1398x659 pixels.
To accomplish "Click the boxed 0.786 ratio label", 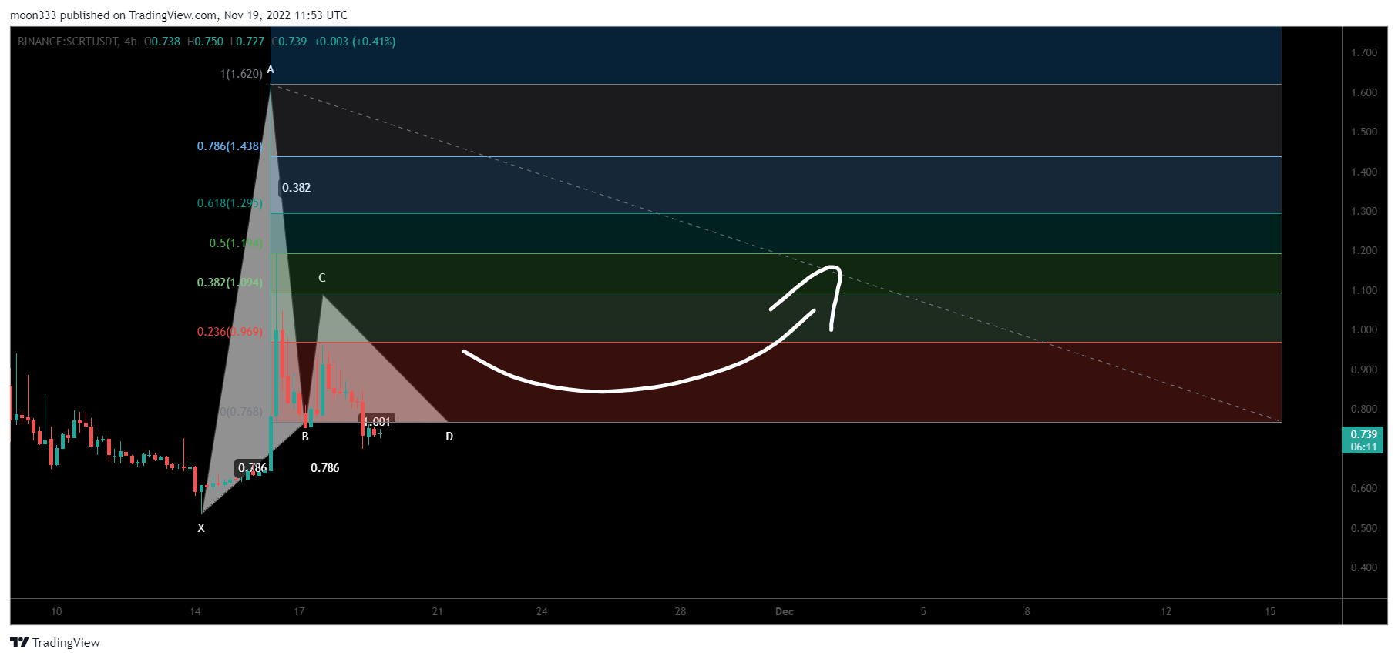I will (x=252, y=468).
